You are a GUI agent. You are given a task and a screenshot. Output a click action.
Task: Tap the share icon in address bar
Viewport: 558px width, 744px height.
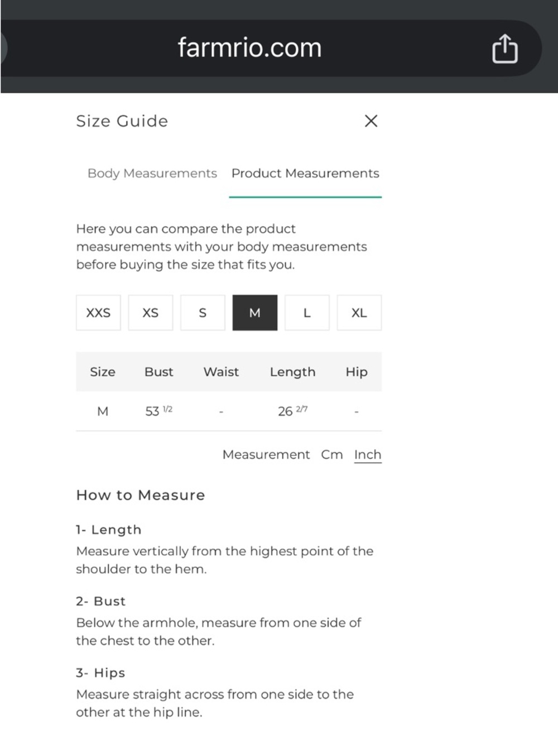[504, 49]
